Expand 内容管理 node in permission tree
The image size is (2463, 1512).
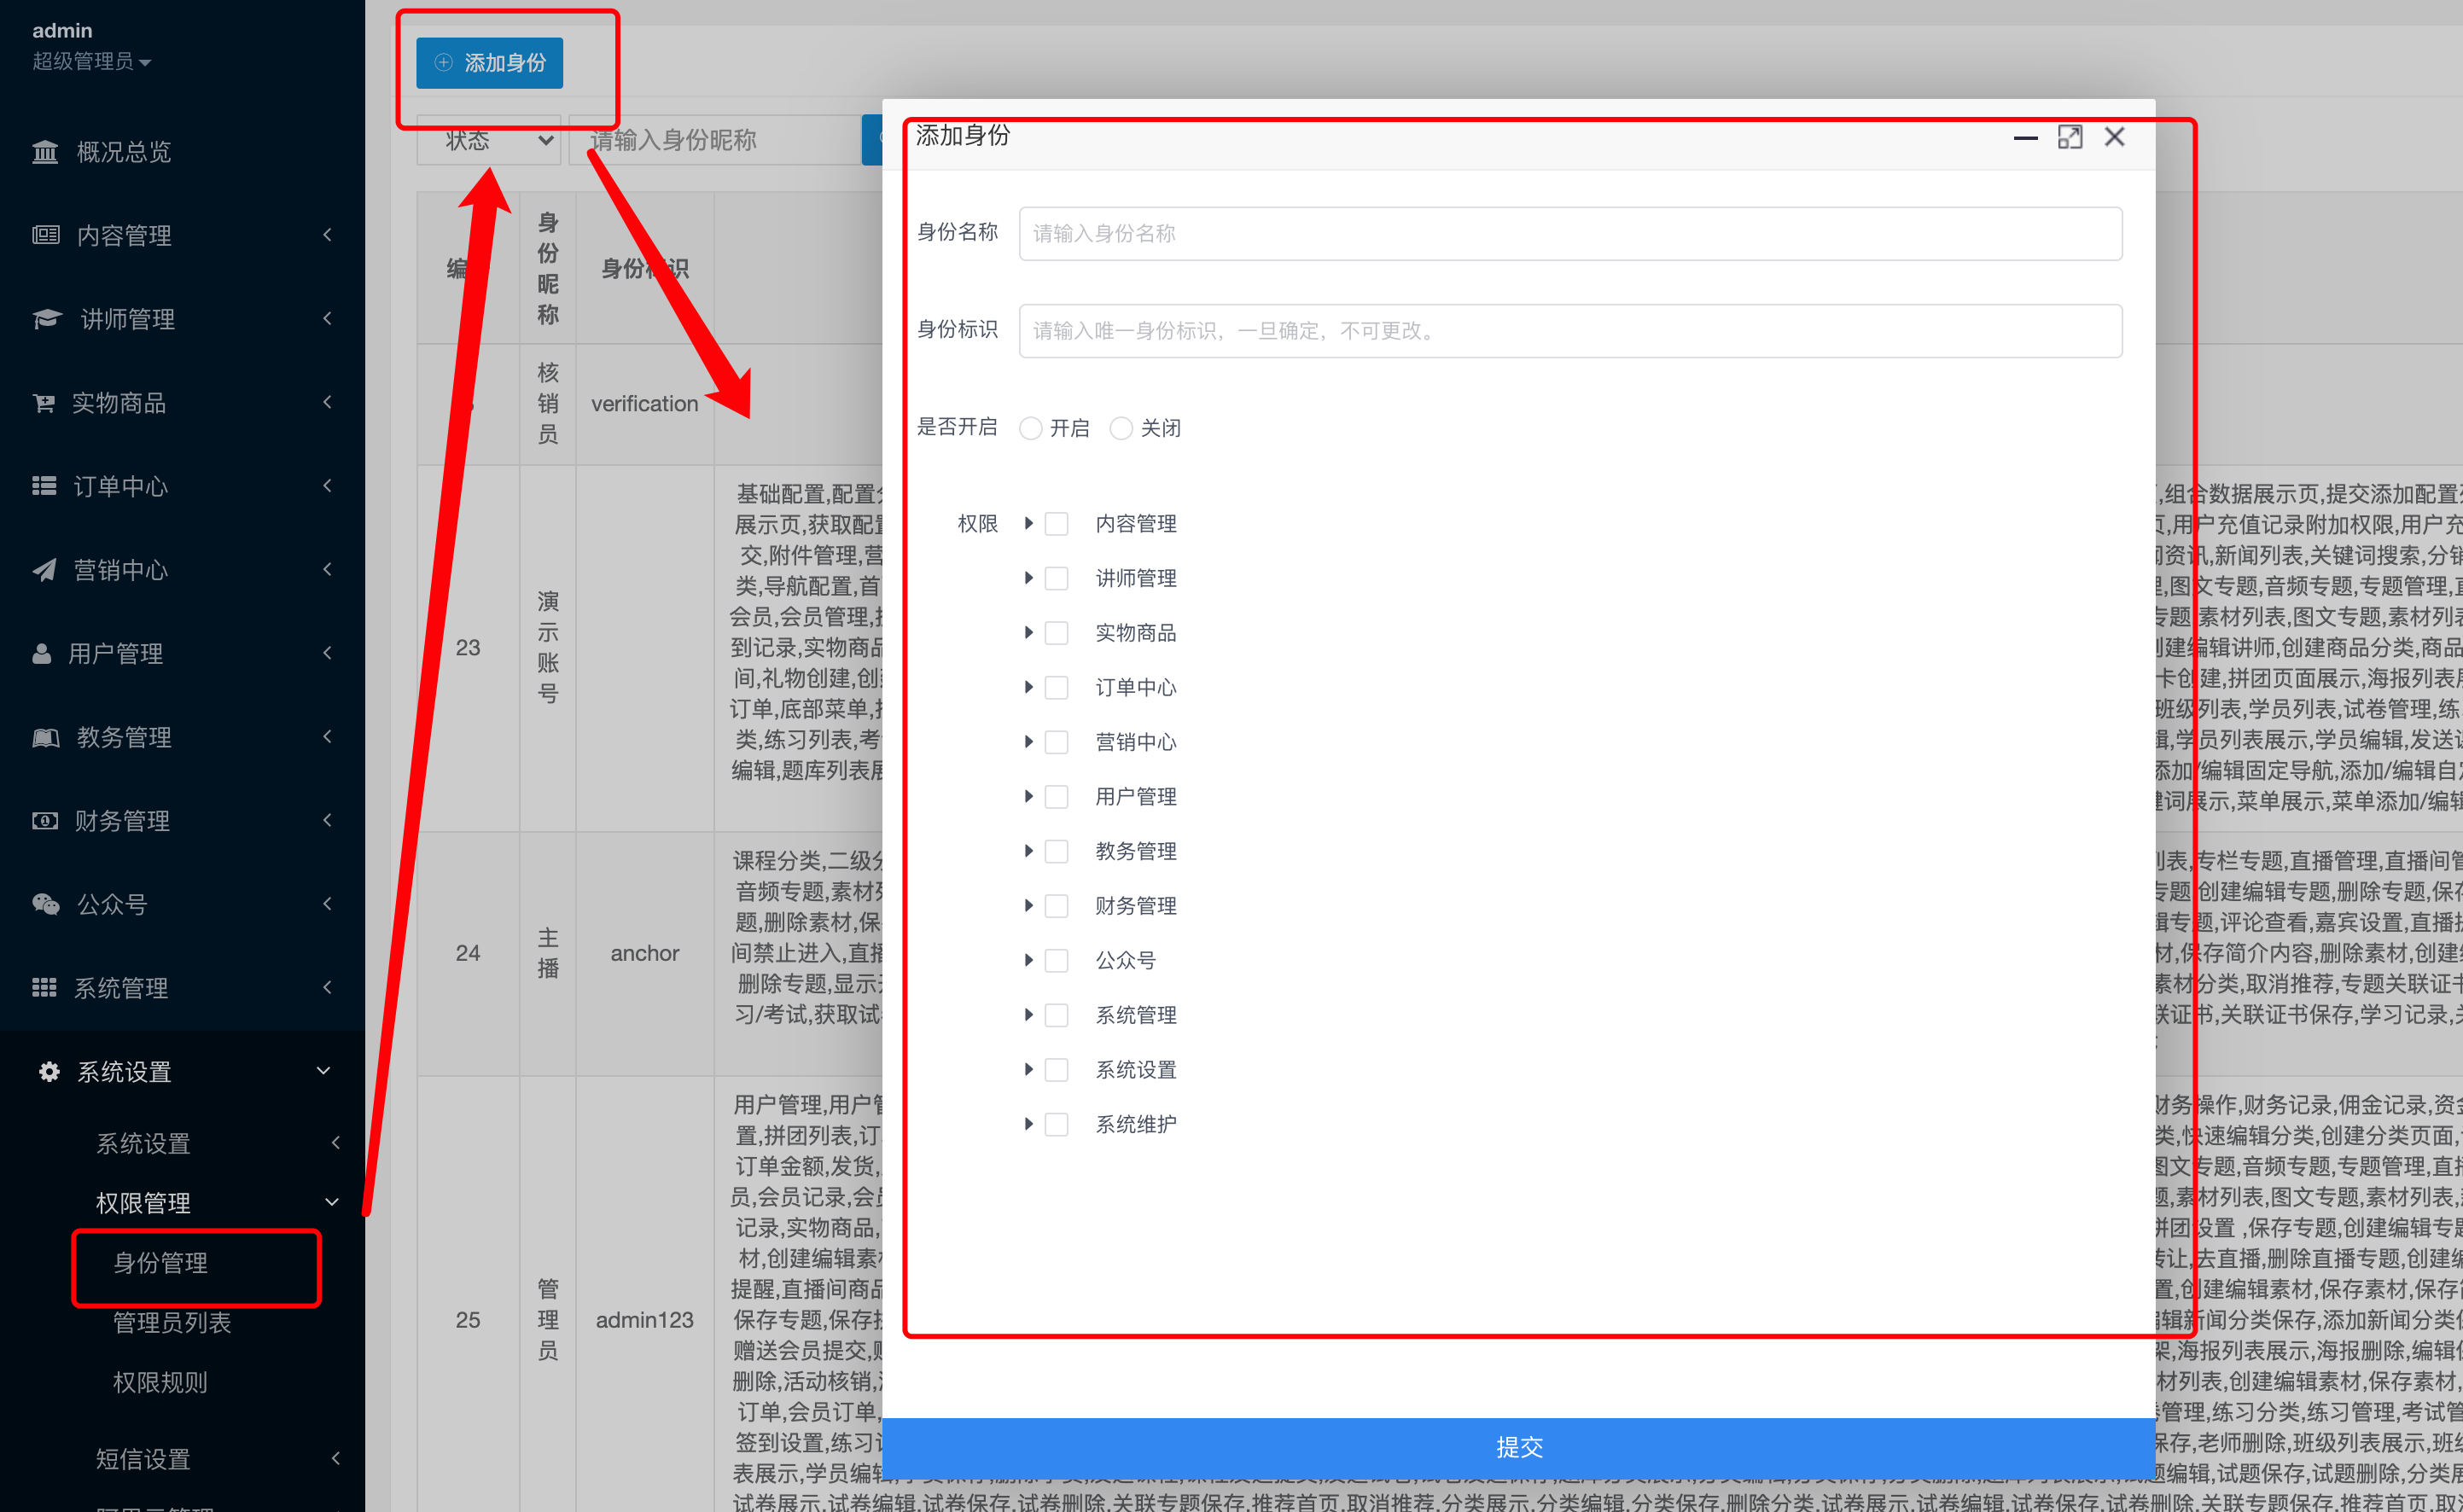[1028, 523]
